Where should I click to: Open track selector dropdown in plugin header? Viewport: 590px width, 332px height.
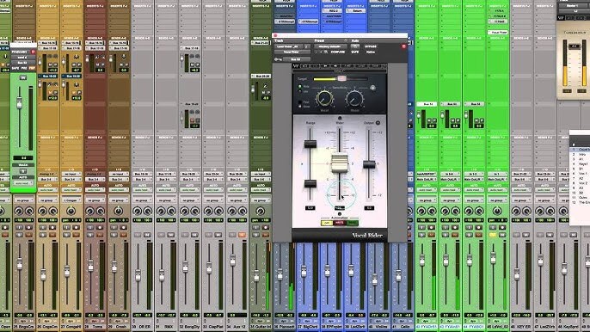coord(289,46)
